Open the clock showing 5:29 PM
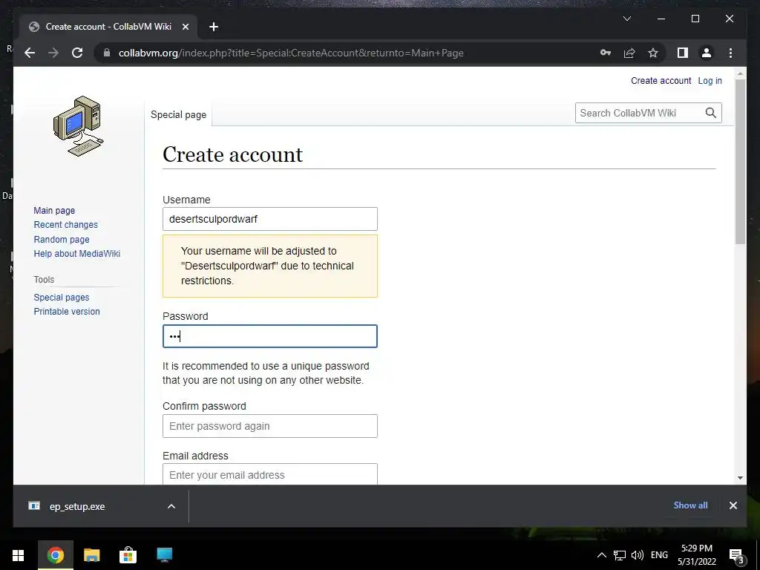 697,555
